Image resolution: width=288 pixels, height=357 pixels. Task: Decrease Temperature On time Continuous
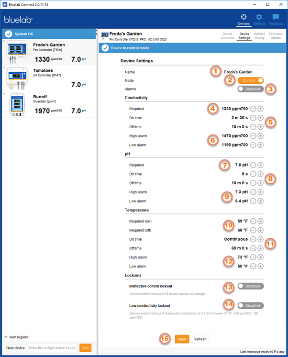pyautogui.click(x=253, y=239)
